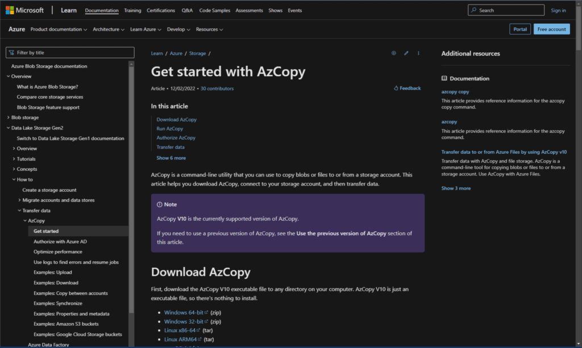Collapse the How to tree node

(x=14, y=179)
